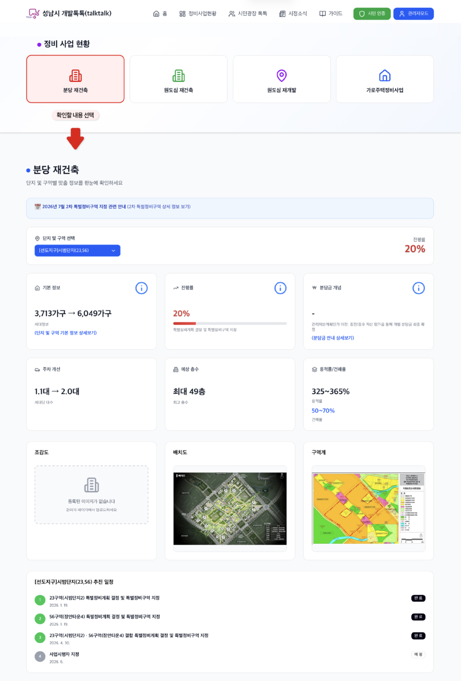
Task: Click step 2 circle in the schedule
Action: pos(40,619)
